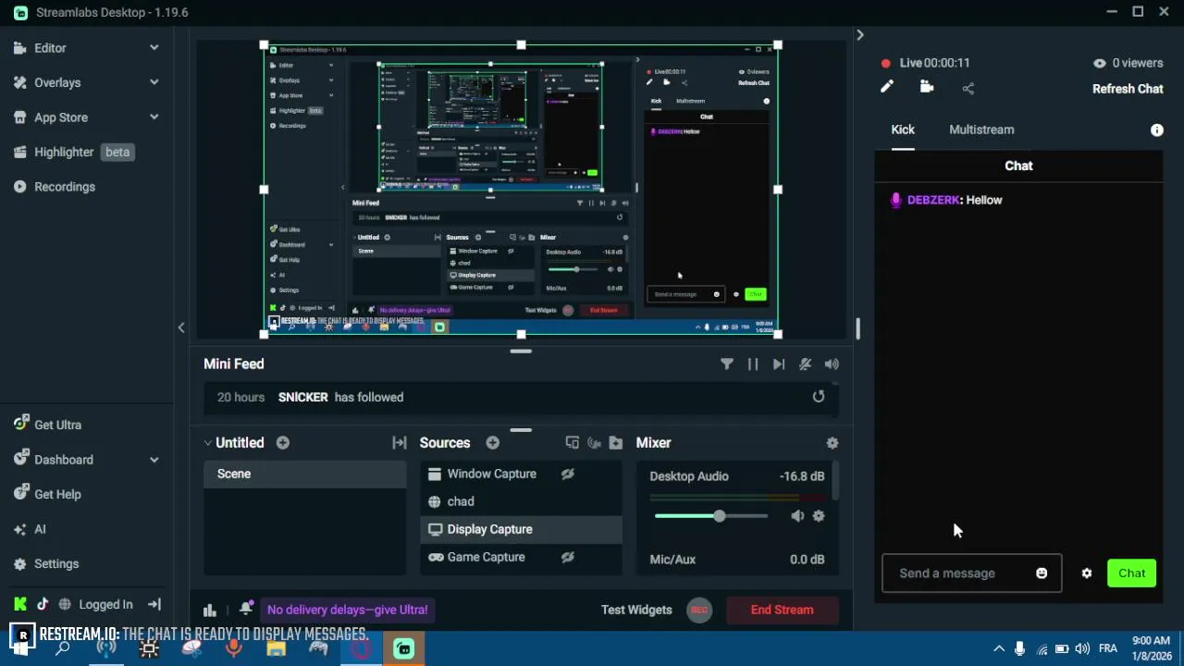
Task: Click End Stream
Action: coord(783,610)
